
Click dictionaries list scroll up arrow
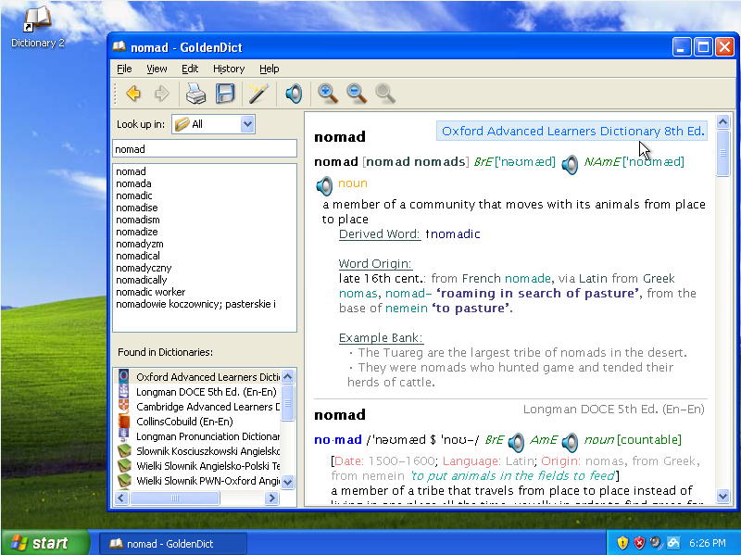[x=287, y=376]
